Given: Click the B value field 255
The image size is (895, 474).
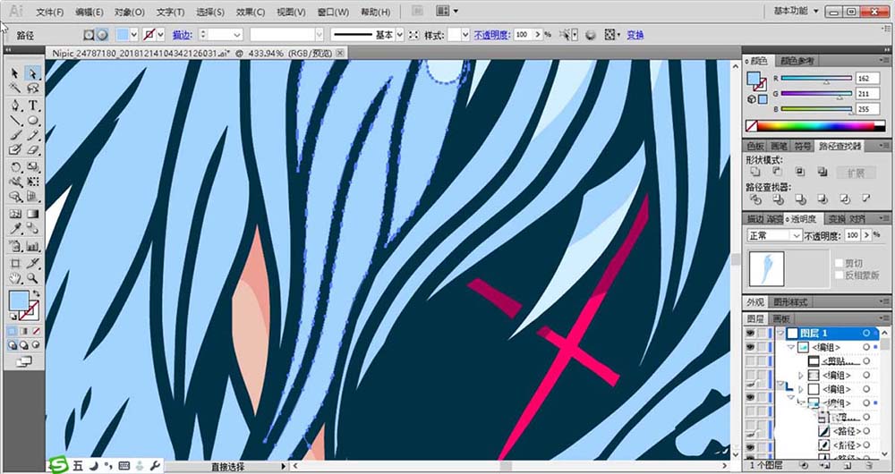Looking at the screenshot, I should [x=867, y=109].
